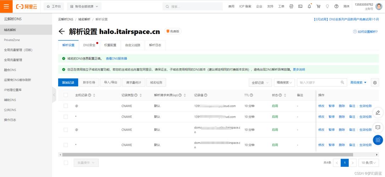Click 请求量统计 button
The width and height of the screenshot is (385, 177).
pos(133,82)
